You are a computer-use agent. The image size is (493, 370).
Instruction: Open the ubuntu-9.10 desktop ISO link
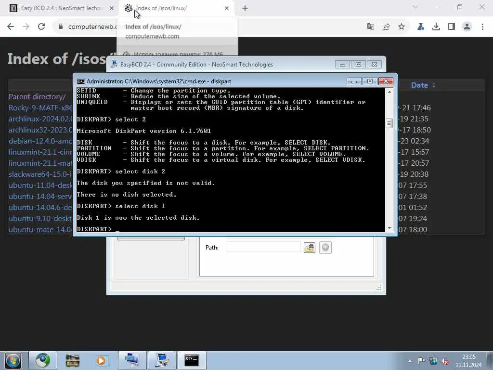(x=40, y=218)
